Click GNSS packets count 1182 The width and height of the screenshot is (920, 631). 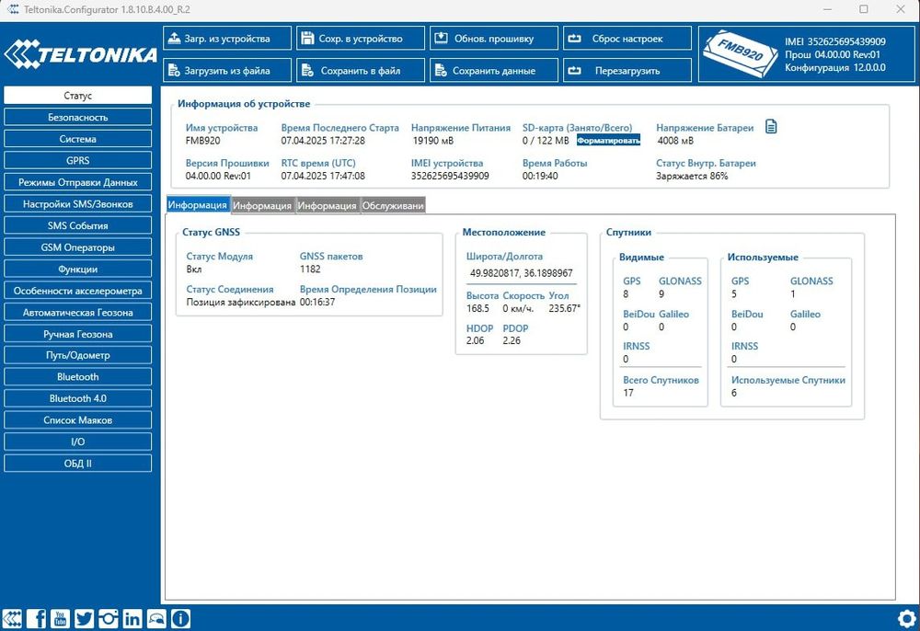click(310, 269)
